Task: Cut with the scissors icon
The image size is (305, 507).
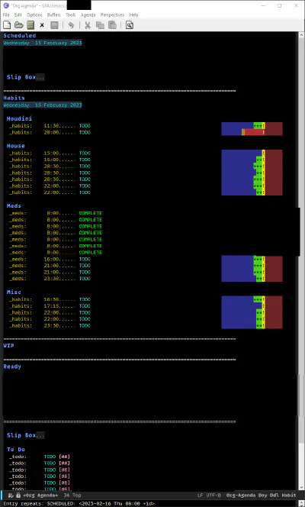Action: [x=88, y=25]
